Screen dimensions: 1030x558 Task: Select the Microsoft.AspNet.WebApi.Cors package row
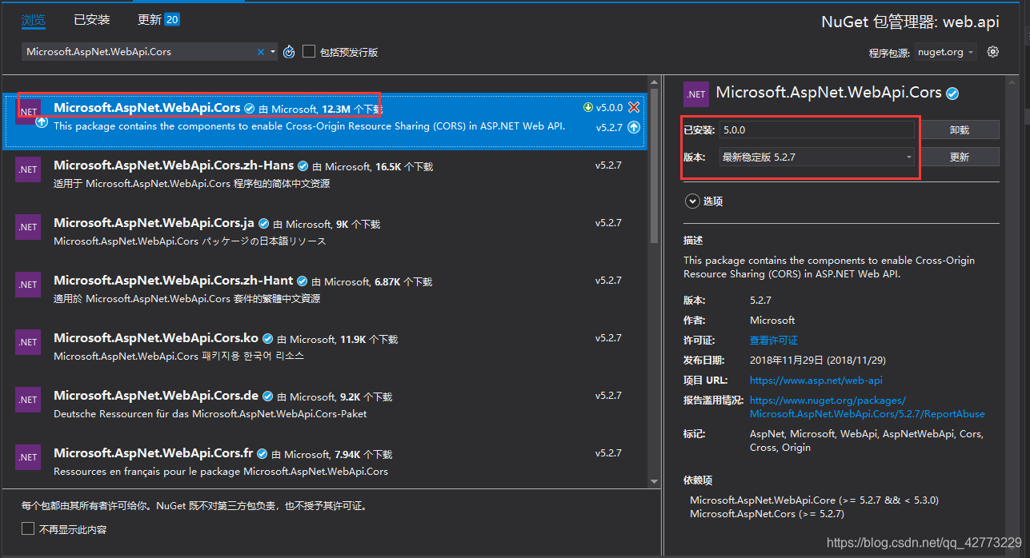coord(324,120)
